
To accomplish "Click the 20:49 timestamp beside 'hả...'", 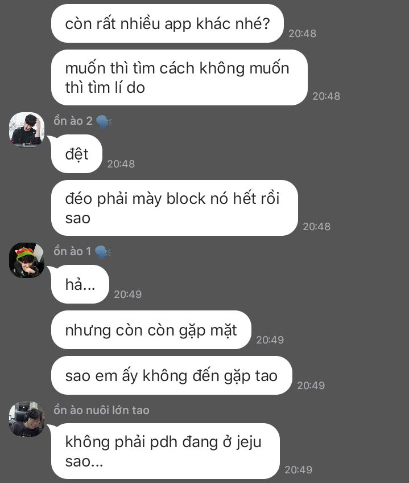I will 128,294.
